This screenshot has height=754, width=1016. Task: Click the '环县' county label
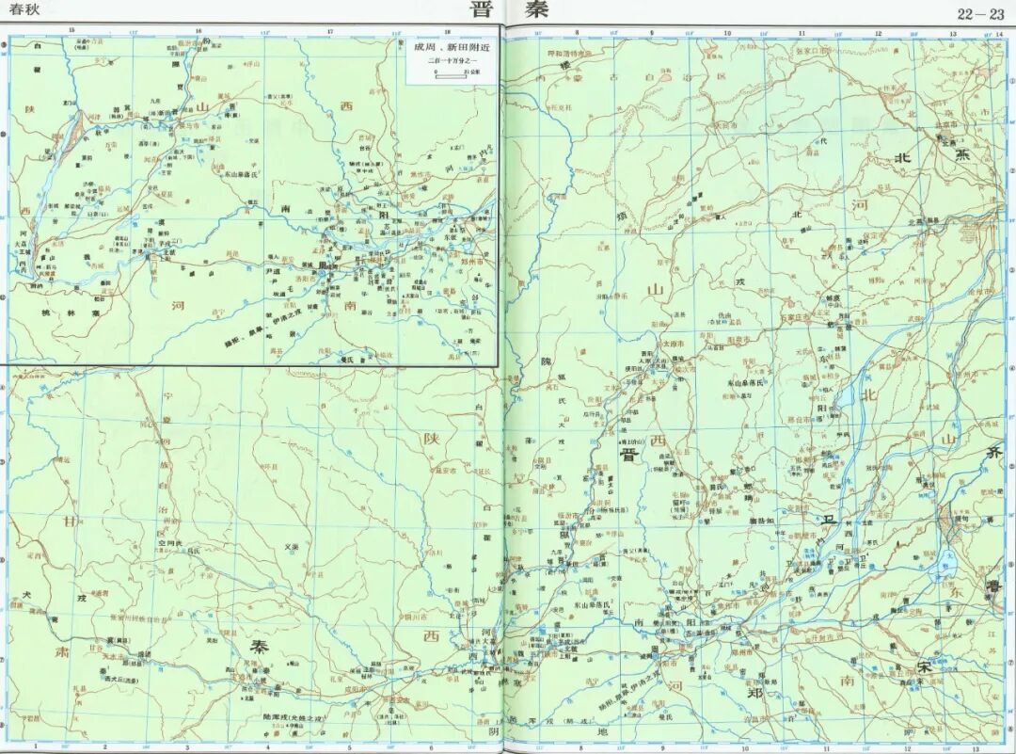271,466
